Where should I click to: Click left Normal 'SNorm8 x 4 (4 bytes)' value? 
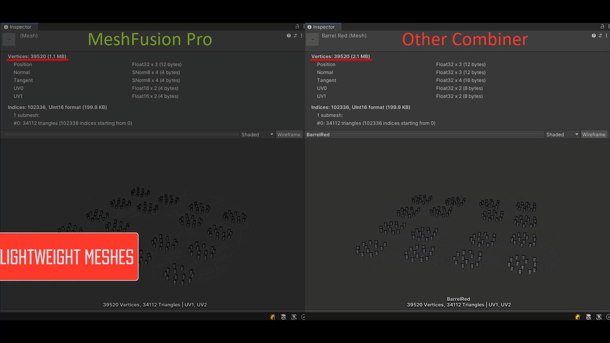pos(156,73)
